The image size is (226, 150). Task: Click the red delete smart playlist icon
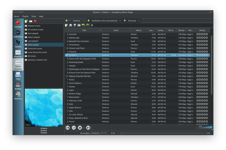pos(35,21)
